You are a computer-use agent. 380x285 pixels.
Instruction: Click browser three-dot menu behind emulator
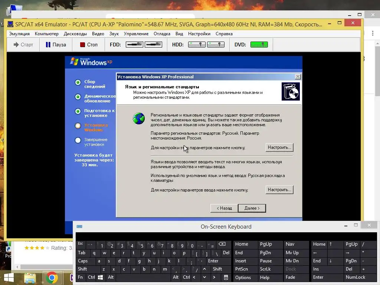point(373,33)
